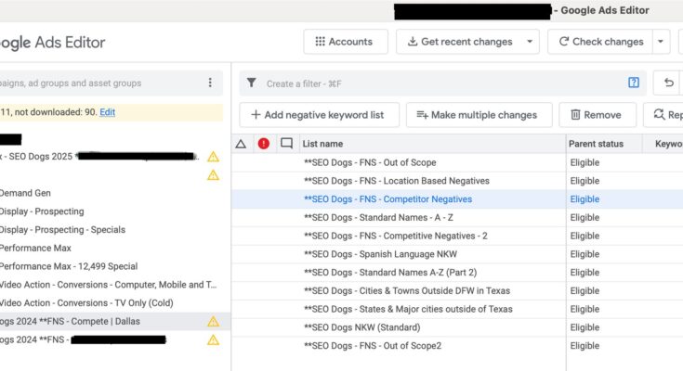Click Get recent changes button
This screenshot has height=371, width=683.
(x=460, y=42)
